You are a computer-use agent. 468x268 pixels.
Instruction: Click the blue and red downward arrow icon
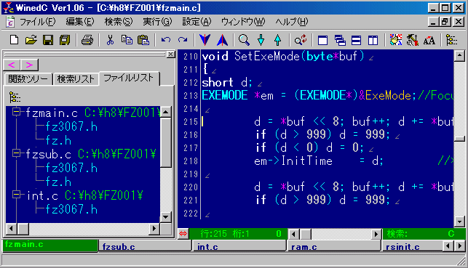(x=205, y=40)
